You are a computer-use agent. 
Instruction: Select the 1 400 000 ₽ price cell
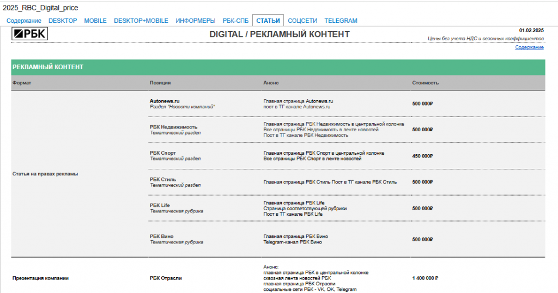pyautogui.click(x=425, y=278)
